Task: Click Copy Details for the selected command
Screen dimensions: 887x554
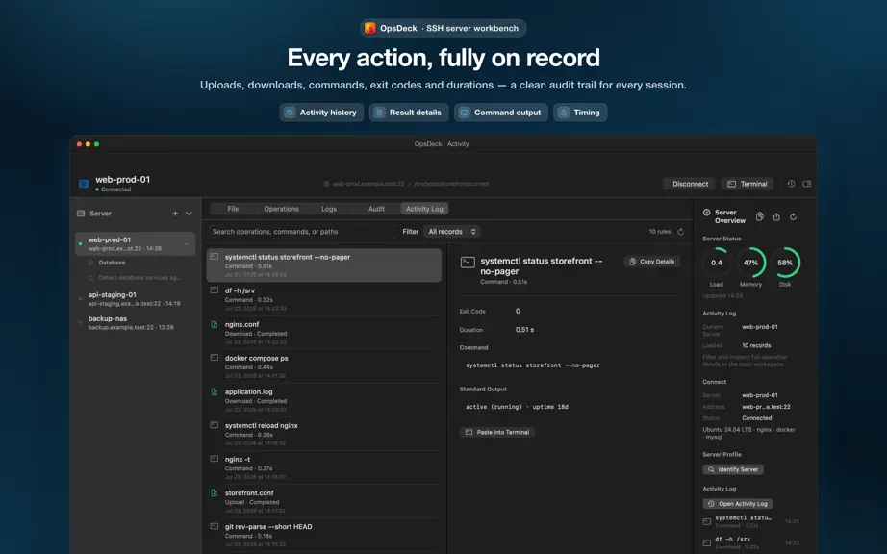Action: coord(651,262)
